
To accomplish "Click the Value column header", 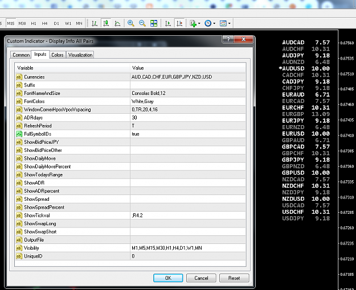I will pos(188,68).
